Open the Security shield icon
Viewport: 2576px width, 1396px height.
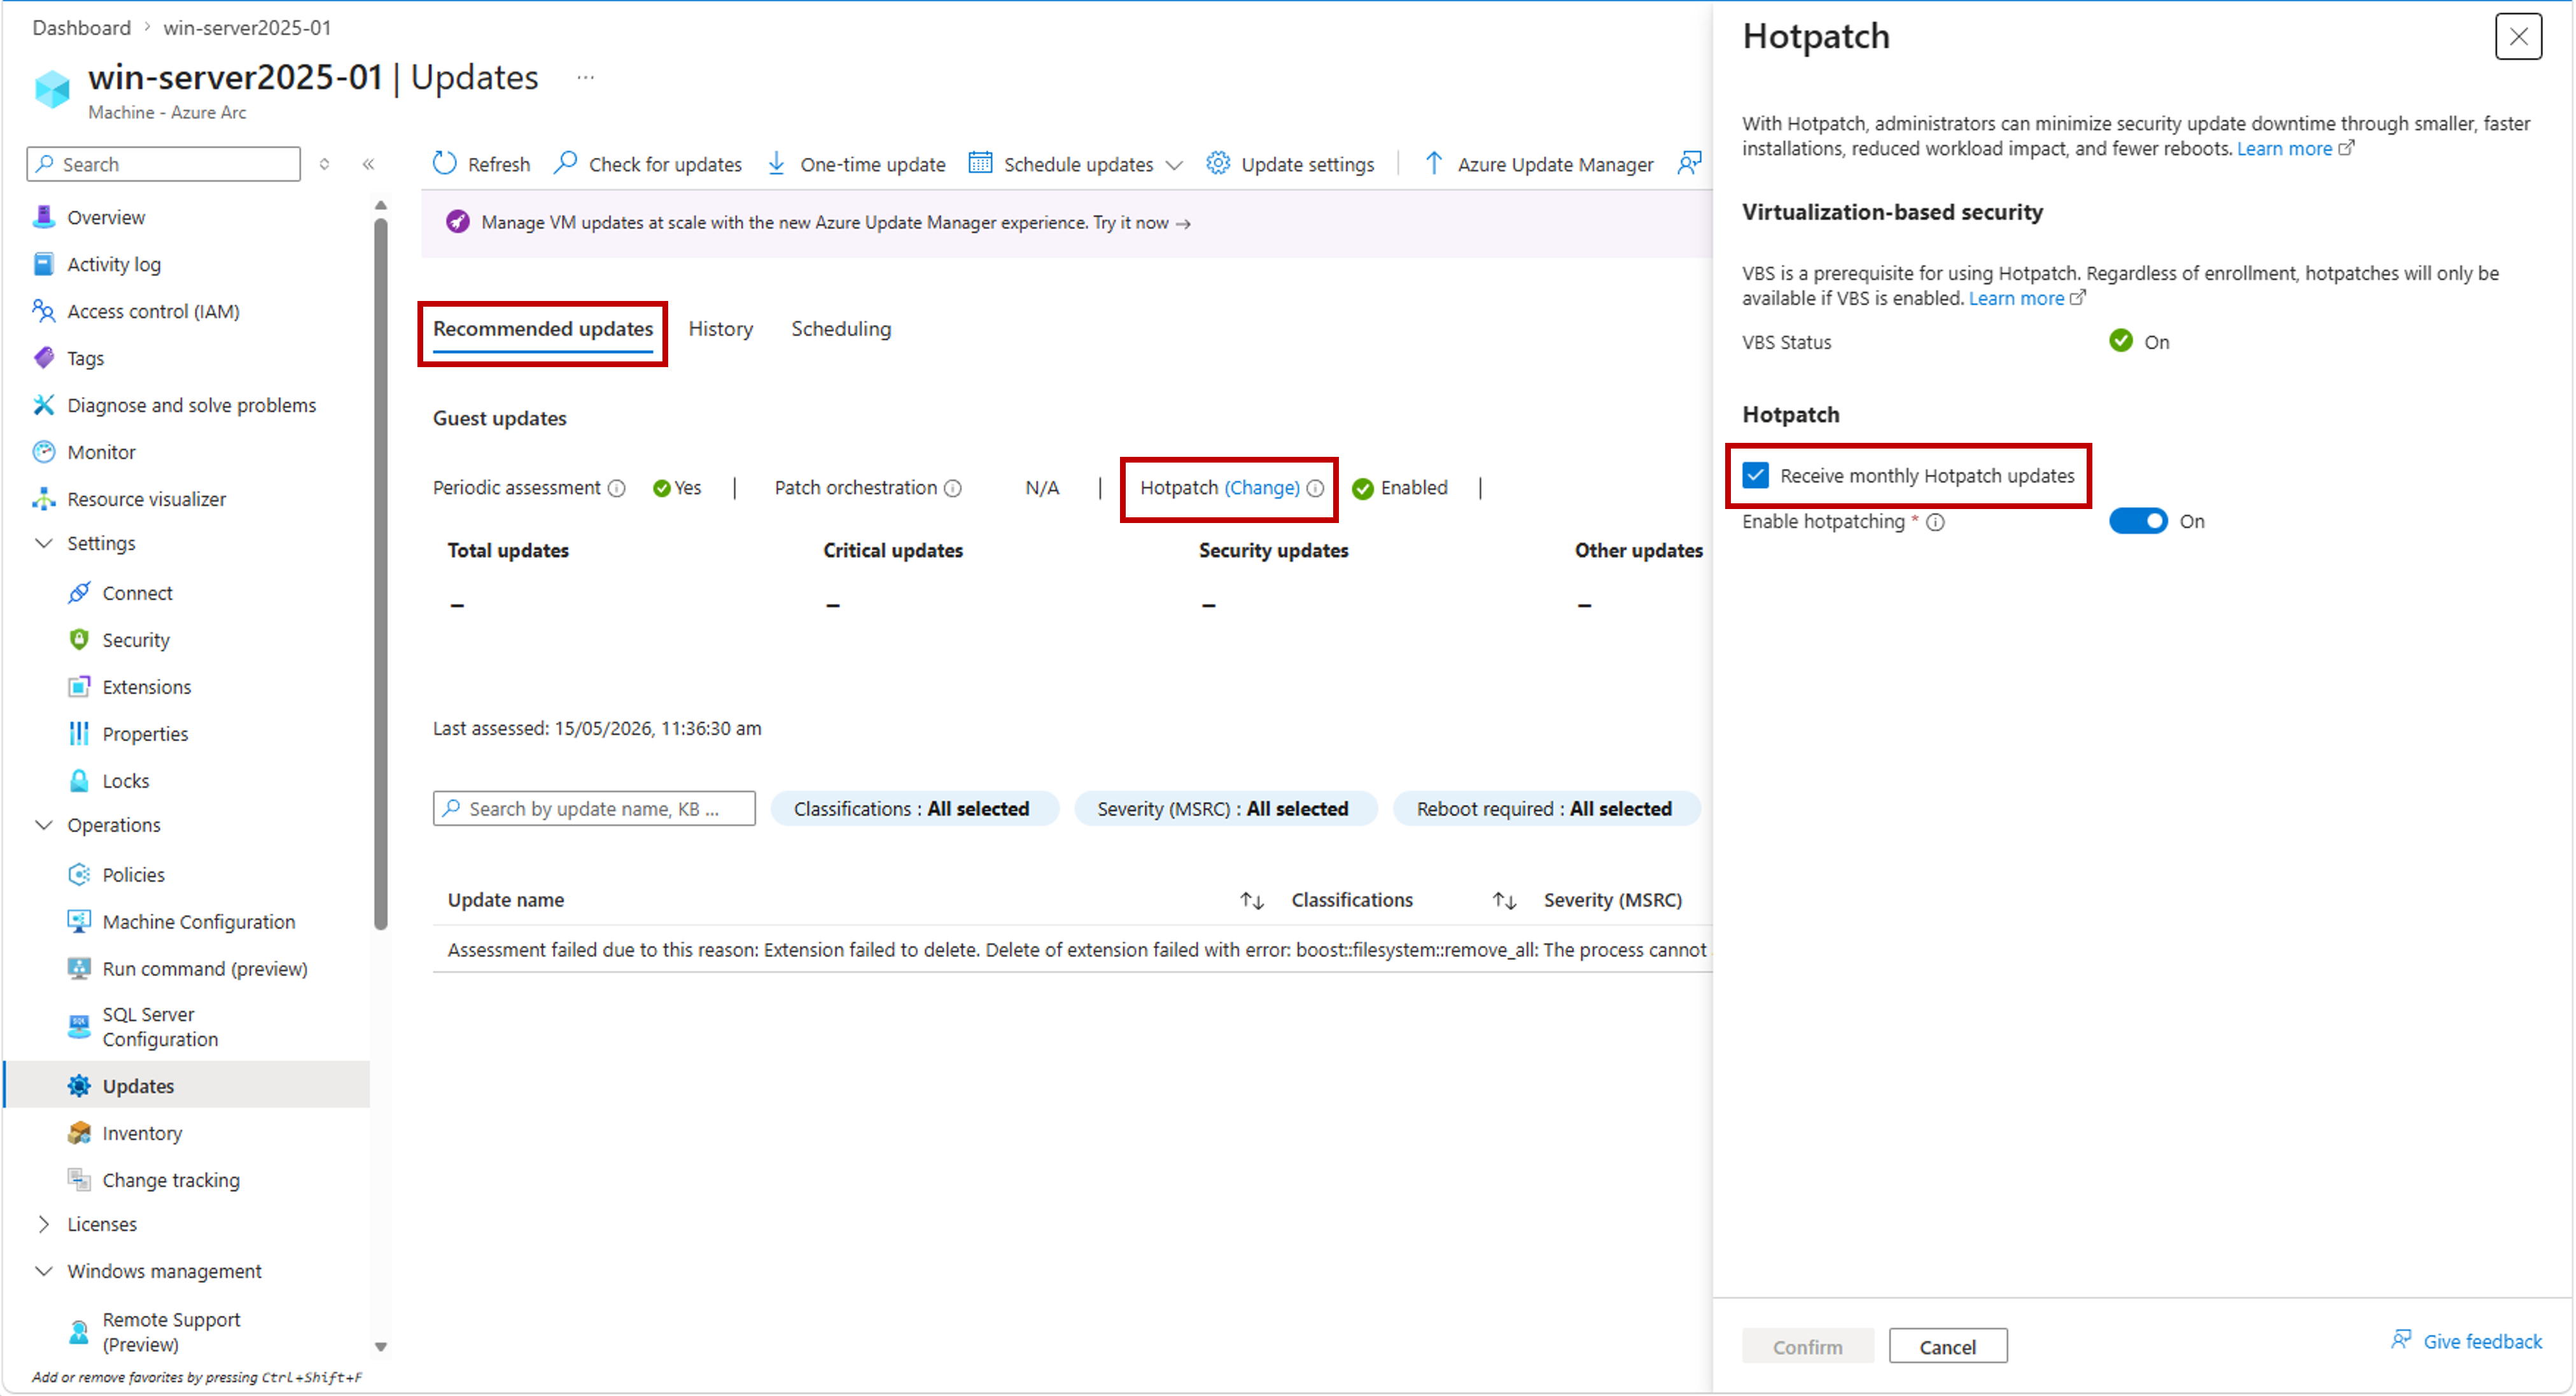click(x=79, y=640)
